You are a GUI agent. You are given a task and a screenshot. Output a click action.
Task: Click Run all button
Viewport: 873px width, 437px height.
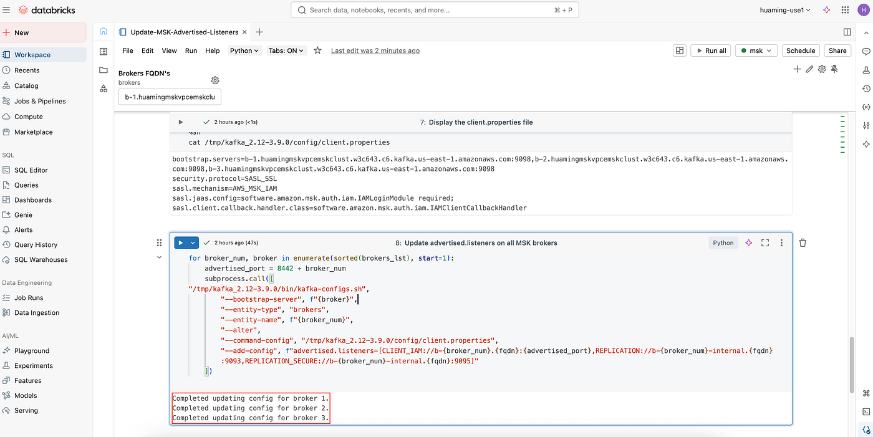pos(710,50)
